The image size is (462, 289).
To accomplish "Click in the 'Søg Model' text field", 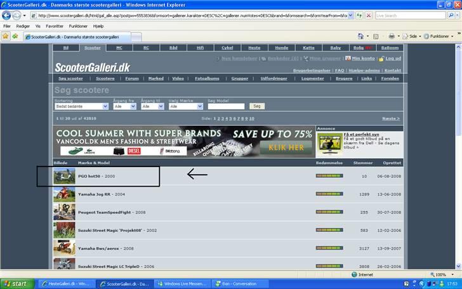I will pyautogui.click(x=226, y=107).
